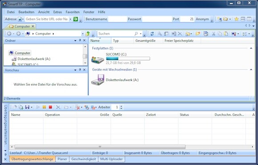Open the search options dropdown arrow
This screenshot has height=165, width=258.
click(x=141, y=34)
